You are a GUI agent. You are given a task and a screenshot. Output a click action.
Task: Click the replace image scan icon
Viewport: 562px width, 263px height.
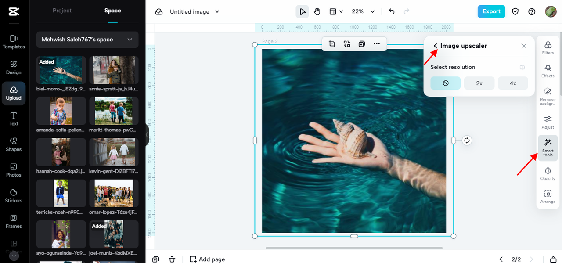[x=347, y=44]
